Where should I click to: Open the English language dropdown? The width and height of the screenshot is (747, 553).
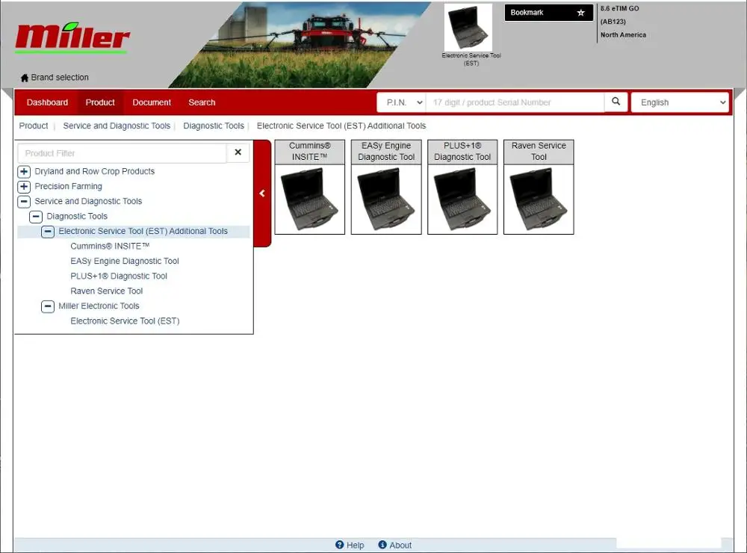[x=681, y=102]
